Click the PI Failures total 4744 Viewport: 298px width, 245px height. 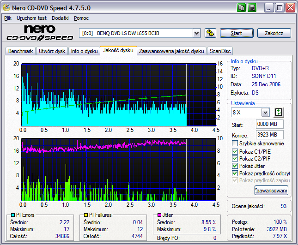coord(137,236)
